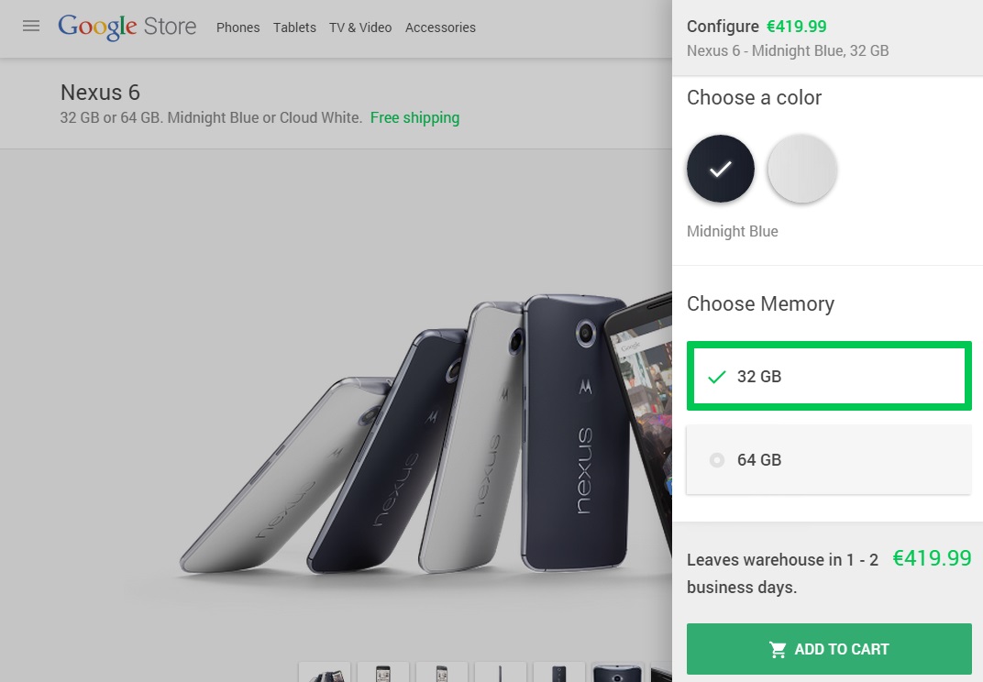
Task: Click the Free shipping link
Action: (x=414, y=117)
